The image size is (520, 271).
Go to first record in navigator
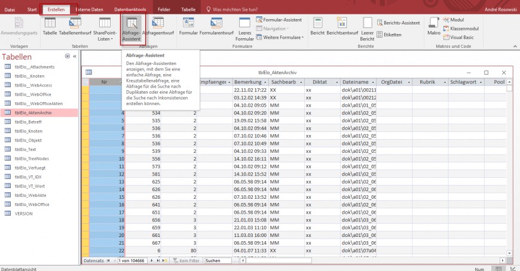(x=108, y=261)
